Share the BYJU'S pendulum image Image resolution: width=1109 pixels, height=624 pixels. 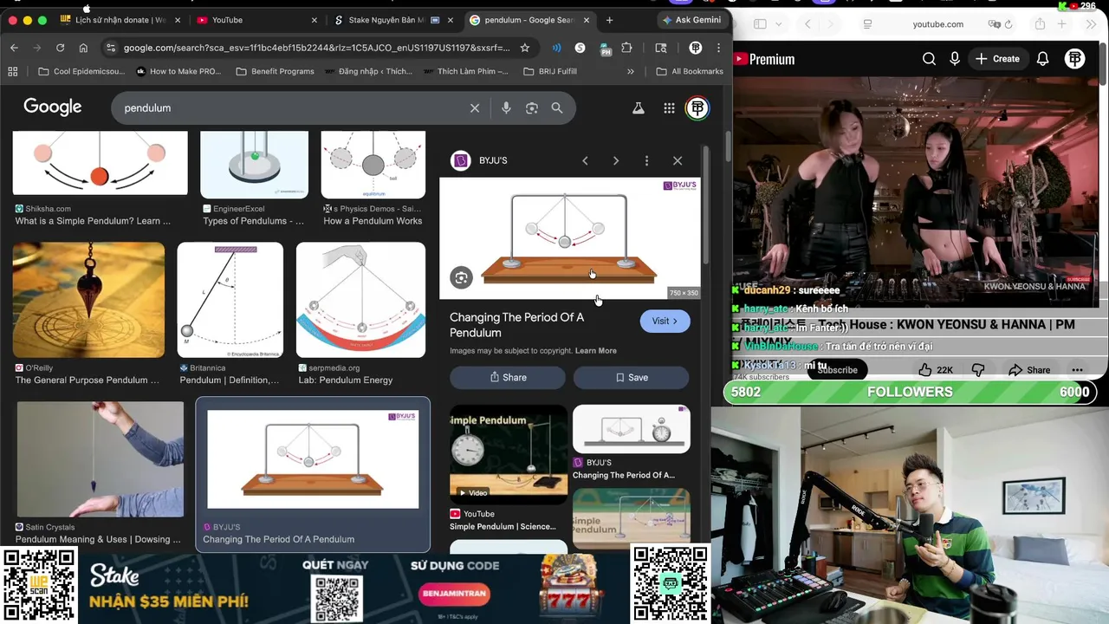(x=508, y=377)
